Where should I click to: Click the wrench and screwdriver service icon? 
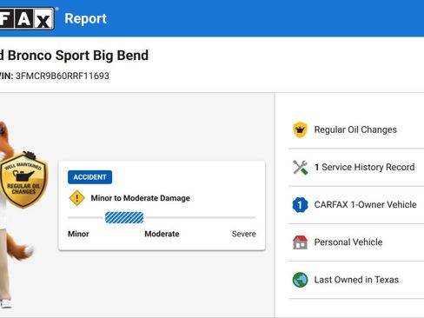tap(300, 167)
